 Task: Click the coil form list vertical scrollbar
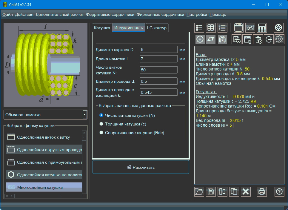(84, 162)
